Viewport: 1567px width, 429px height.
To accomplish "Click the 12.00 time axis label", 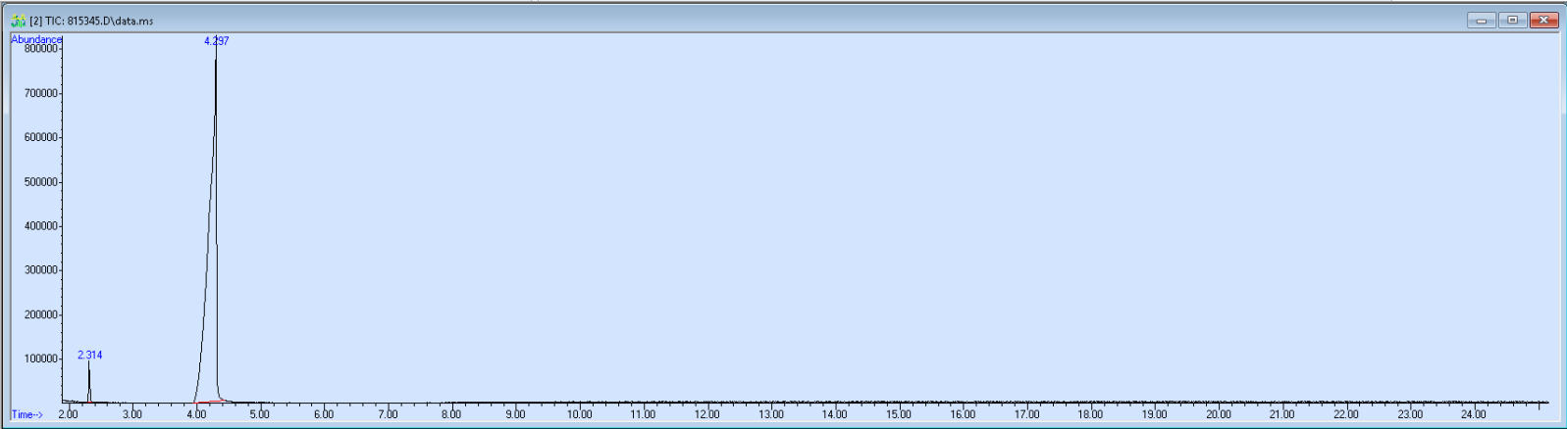I will [x=707, y=414].
